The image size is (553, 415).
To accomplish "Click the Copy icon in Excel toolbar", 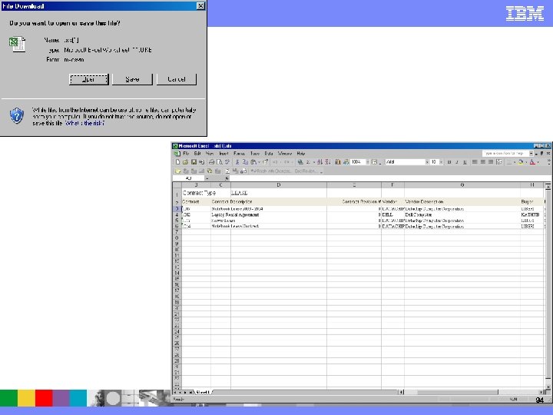I will (x=245, y=162).
